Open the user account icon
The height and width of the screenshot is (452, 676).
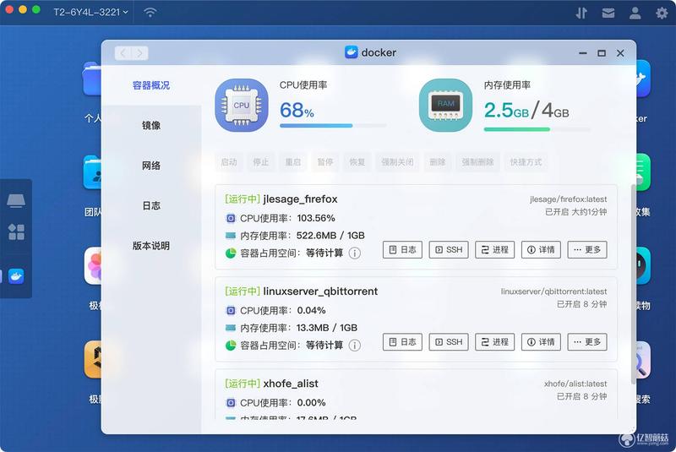(x=635, y=13)
